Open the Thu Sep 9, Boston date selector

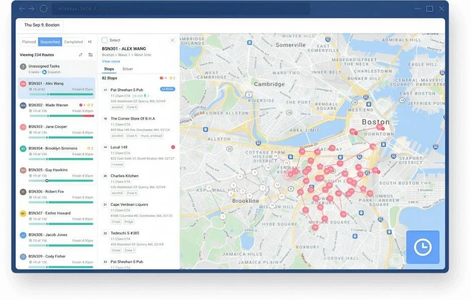point(42,25)
